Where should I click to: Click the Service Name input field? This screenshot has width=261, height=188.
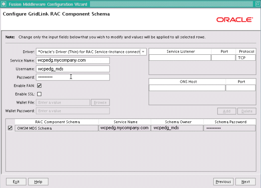coord(73,60)
